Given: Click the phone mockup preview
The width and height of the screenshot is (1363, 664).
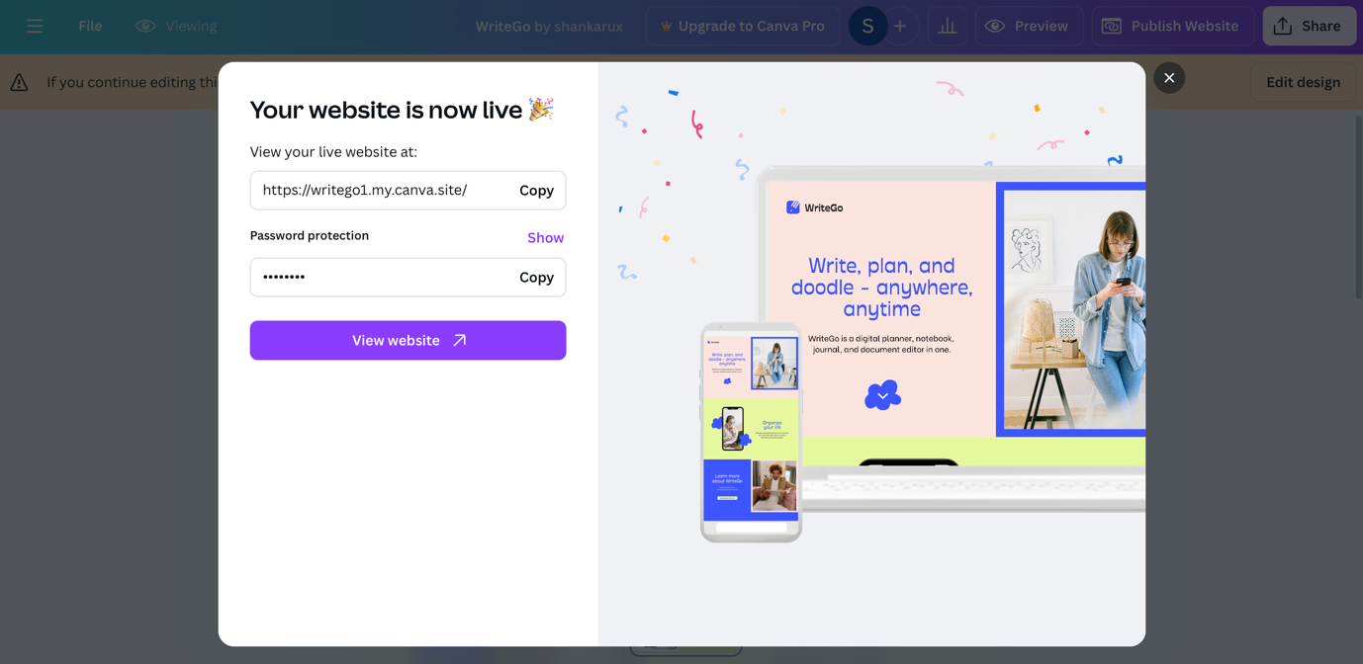Looking at the screenshot, I should [x=751, y=433].
